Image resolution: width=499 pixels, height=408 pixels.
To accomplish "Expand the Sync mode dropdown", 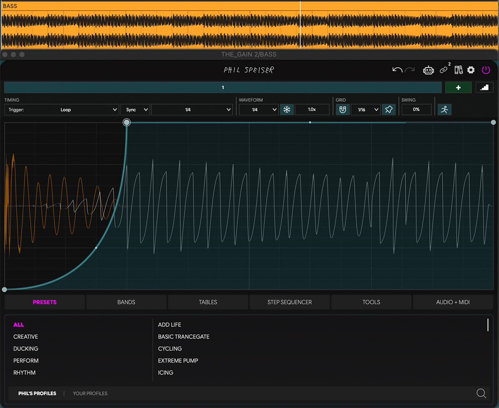I will point(135,110).
